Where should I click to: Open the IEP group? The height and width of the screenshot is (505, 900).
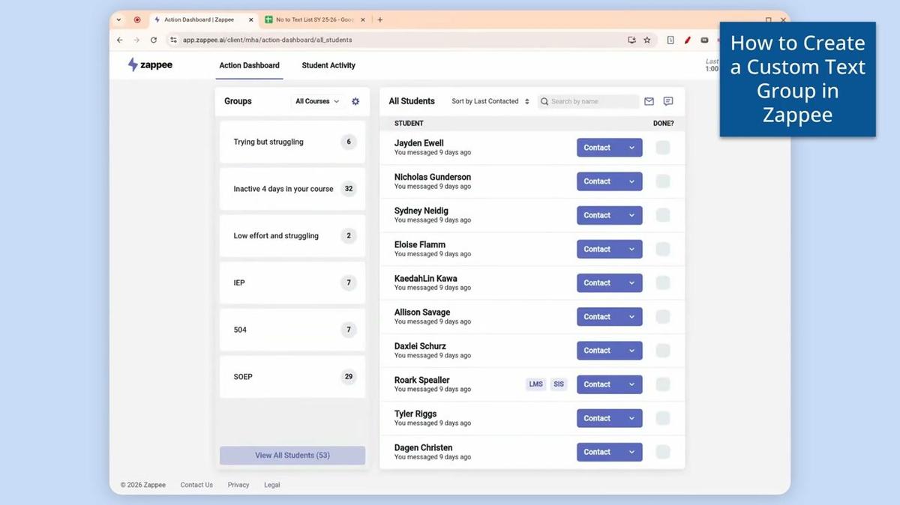pos(292,282)
